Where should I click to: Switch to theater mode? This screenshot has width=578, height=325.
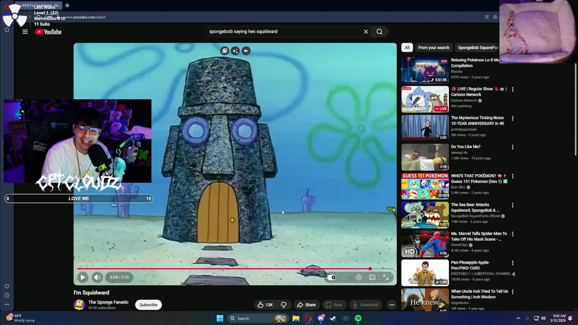[372, 277]
